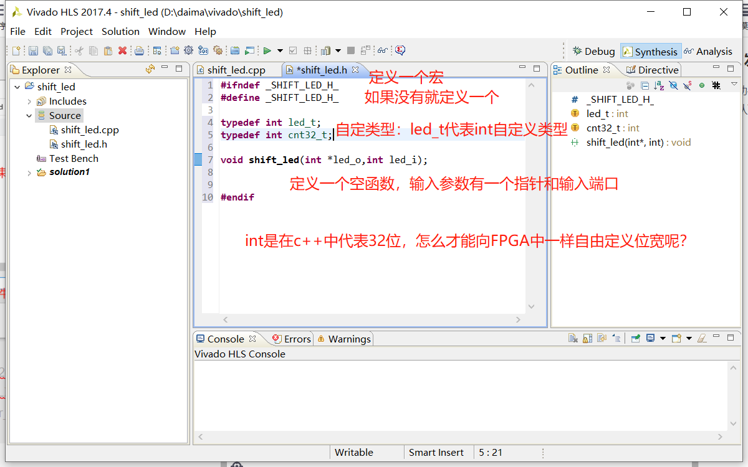Open Solution Settings double-gear icon

click(x=218, y=50)
